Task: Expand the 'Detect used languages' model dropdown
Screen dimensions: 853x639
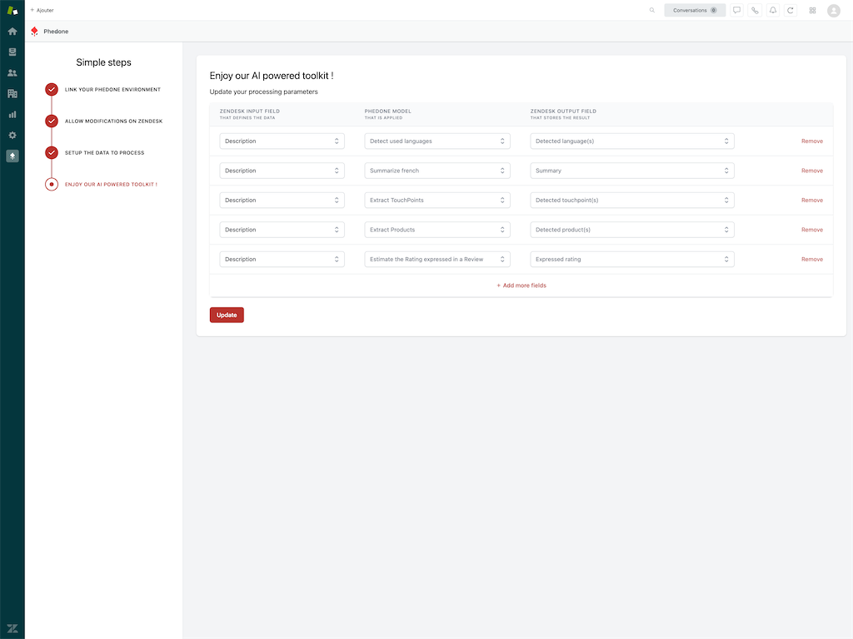Action: [436, 141]
